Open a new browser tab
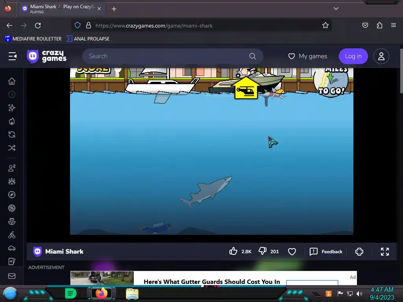This screenshot has height=302, width=403. pos(114,9)
